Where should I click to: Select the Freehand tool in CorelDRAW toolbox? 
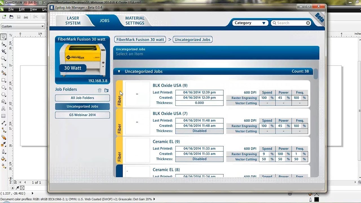[x=3, y=66]
